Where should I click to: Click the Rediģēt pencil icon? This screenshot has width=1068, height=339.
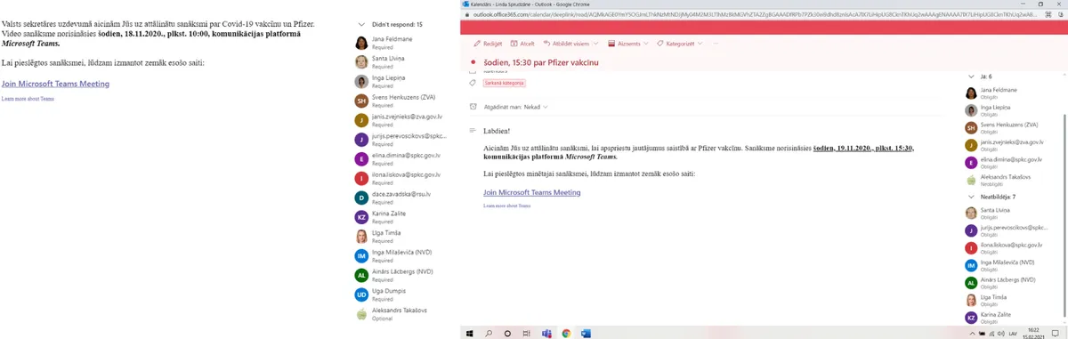click(477, 44)
